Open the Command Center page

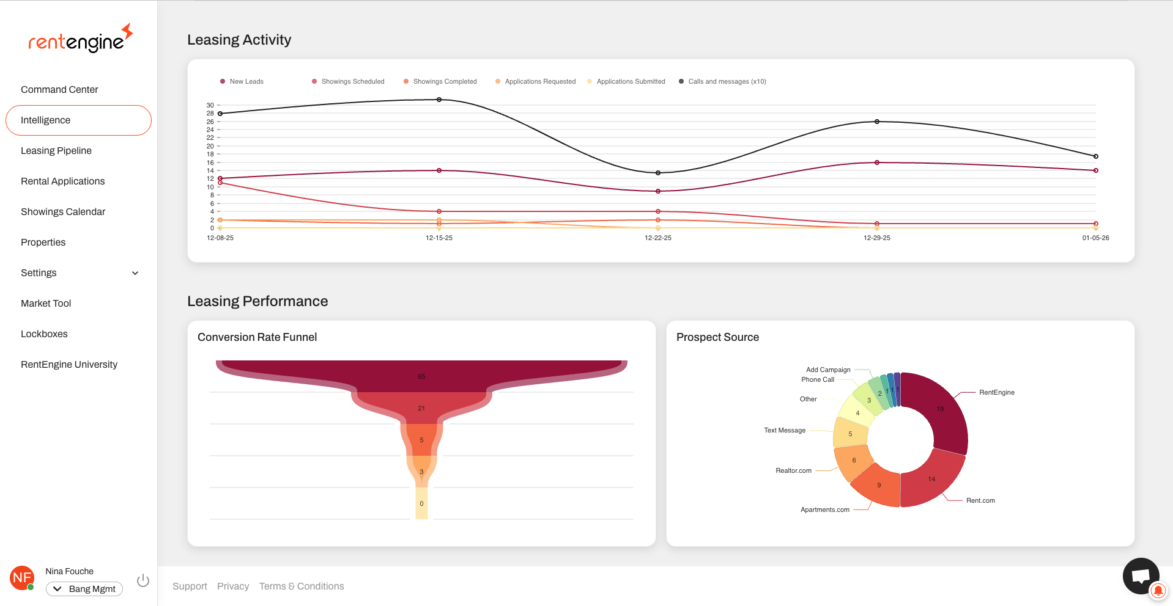(x=59, y=90)
